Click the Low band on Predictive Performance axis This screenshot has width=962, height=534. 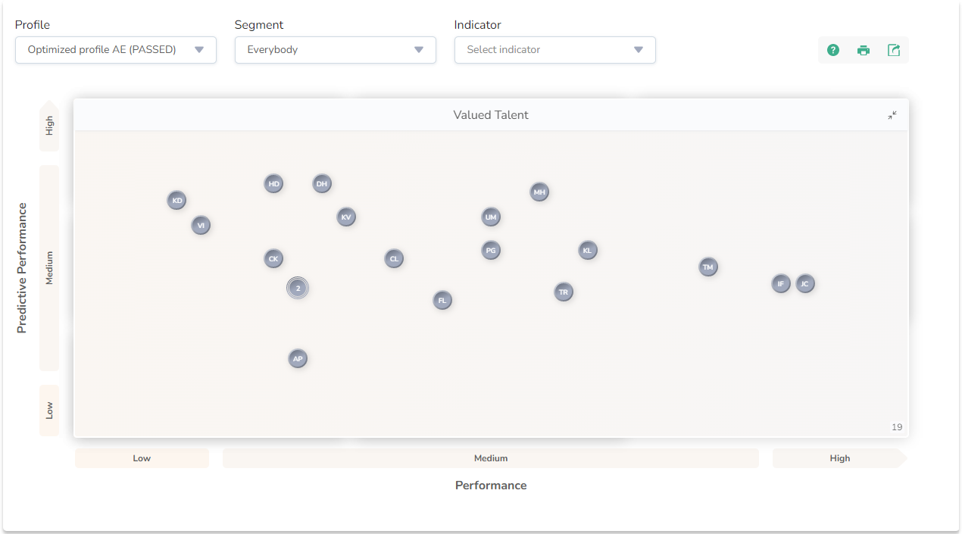49,411
